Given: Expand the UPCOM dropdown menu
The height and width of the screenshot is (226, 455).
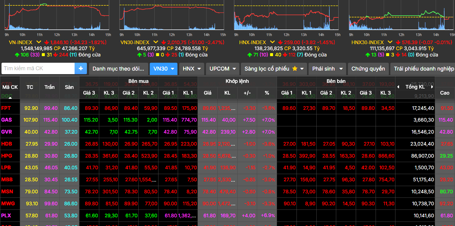Looking at the screenshot, I should pos(223,69).
